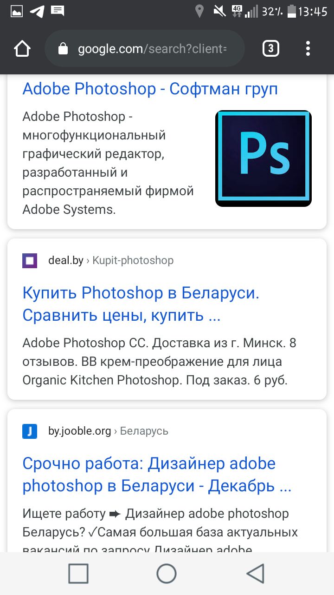Tap the Telegram notification icon in status bar
The image size is (334, 595).
tap(37, 12)
